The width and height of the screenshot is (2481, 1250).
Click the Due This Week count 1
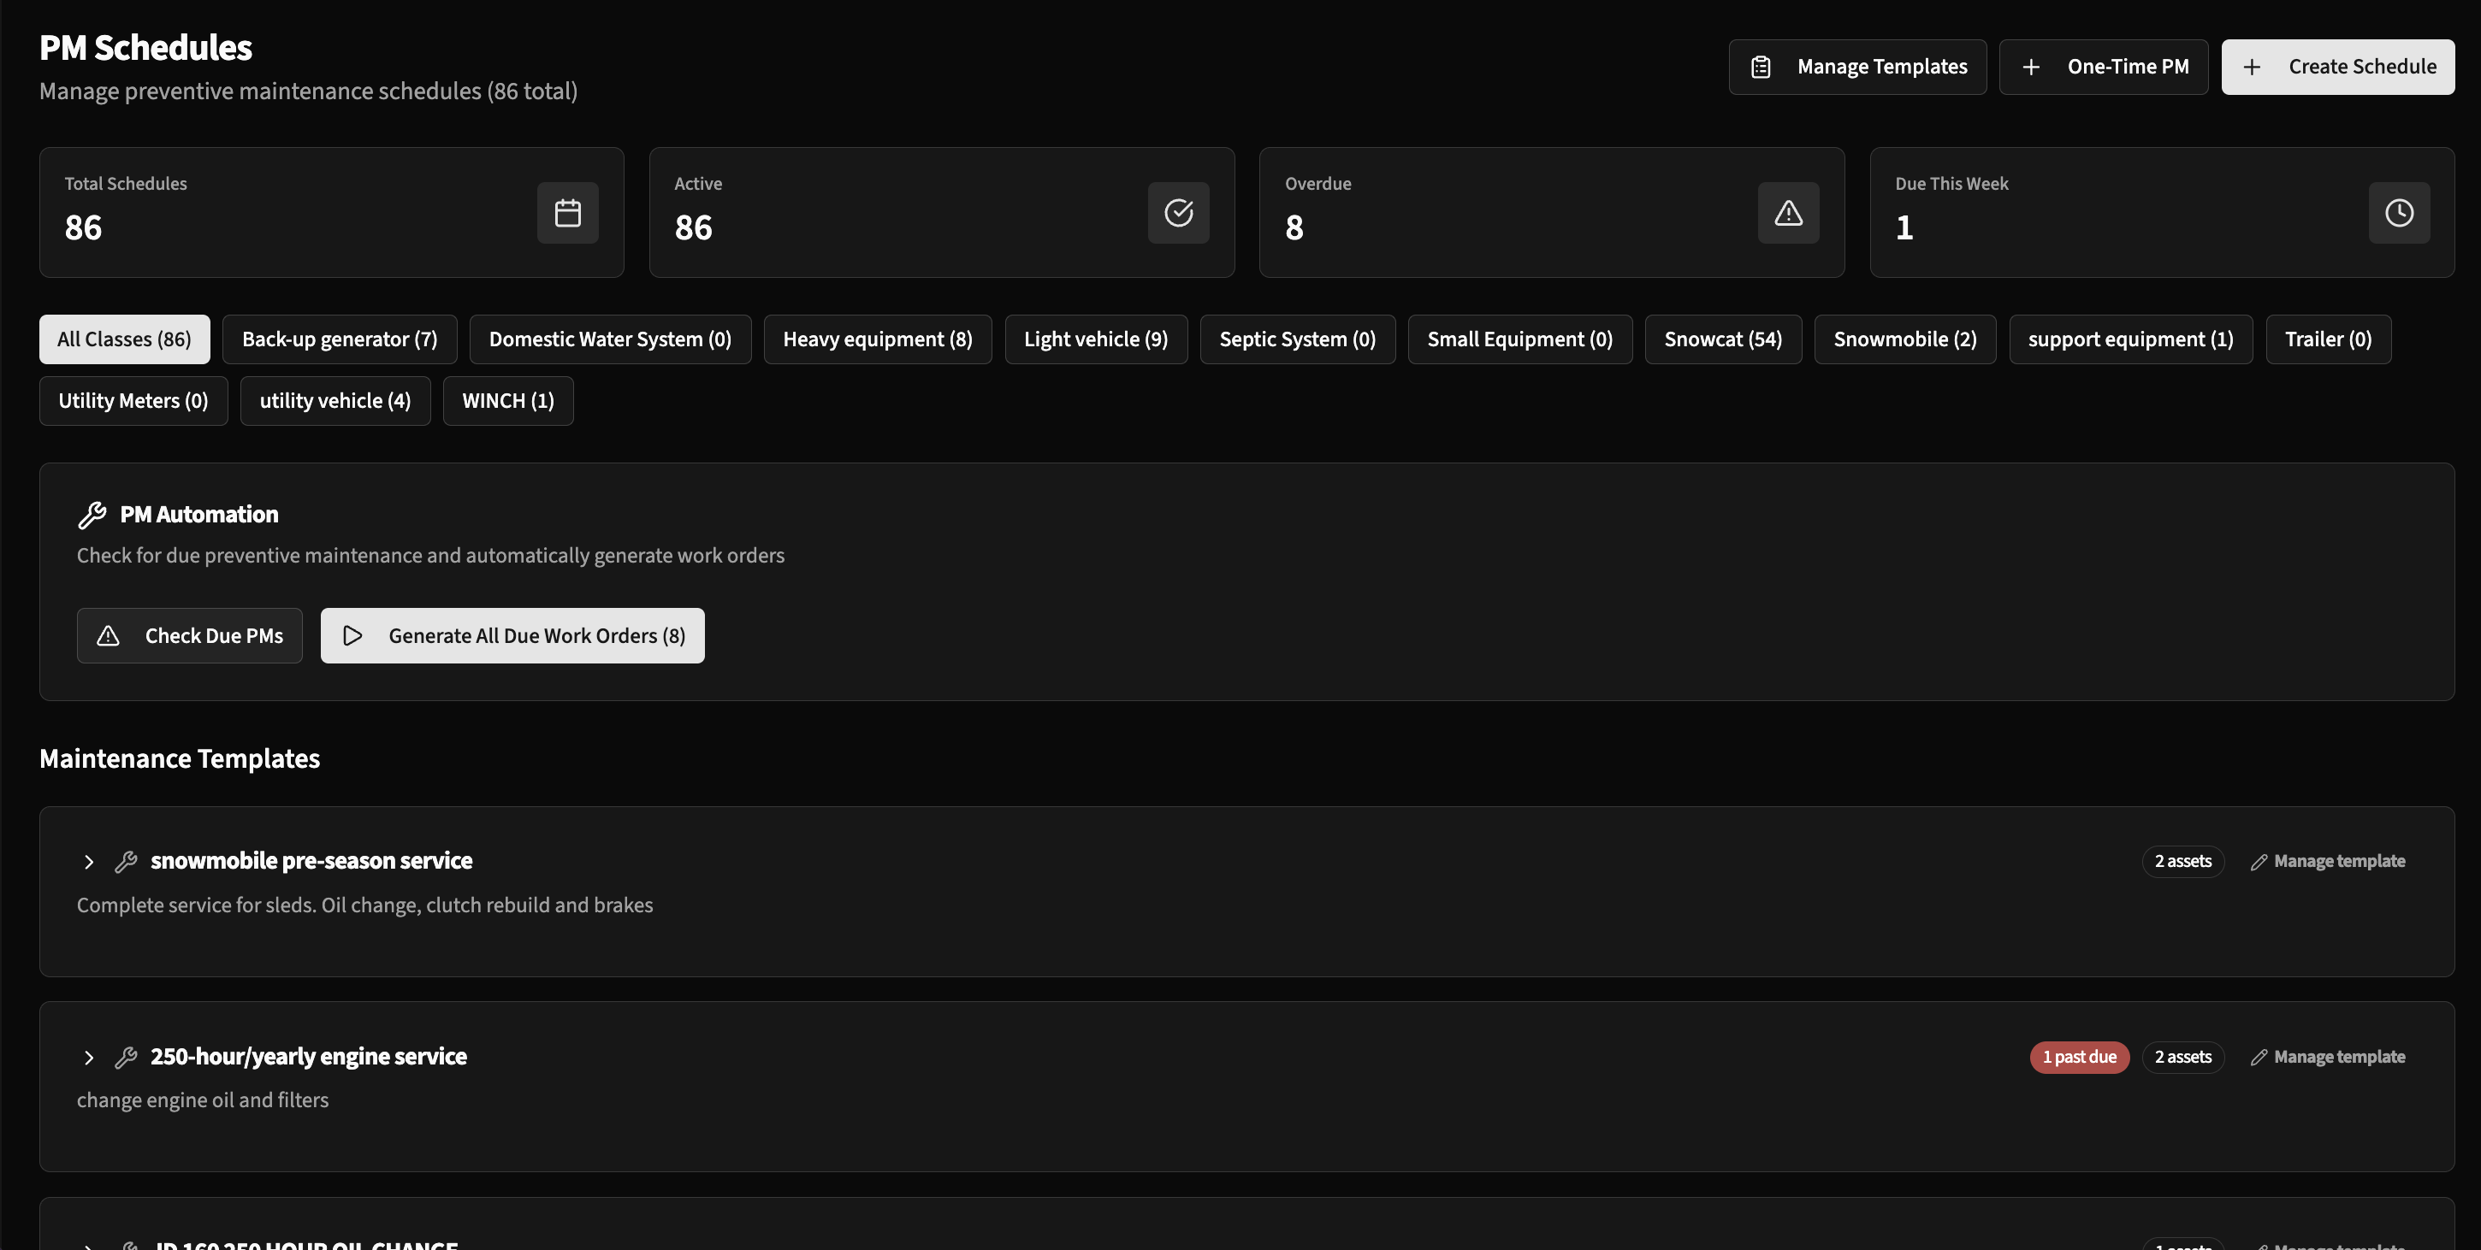point(1904,228)
